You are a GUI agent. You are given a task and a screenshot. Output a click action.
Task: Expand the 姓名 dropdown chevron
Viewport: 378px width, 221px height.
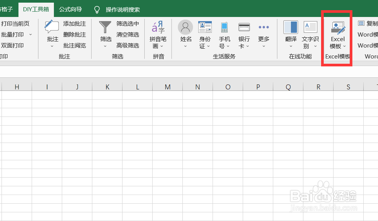[x=185, y=46]
